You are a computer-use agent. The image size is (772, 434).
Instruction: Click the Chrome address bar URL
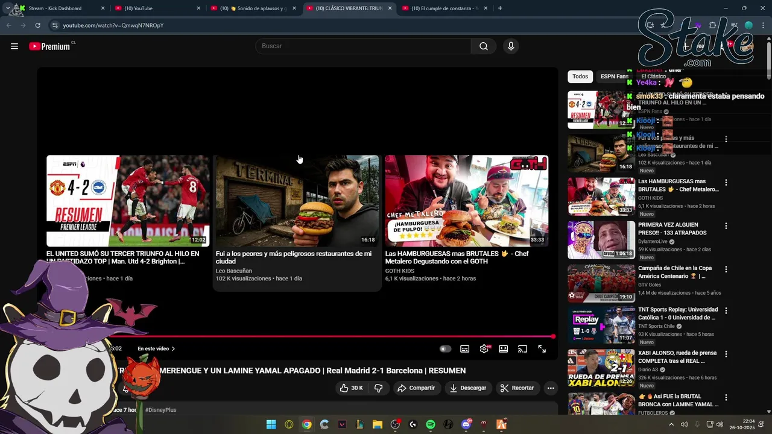pos(113,25)
